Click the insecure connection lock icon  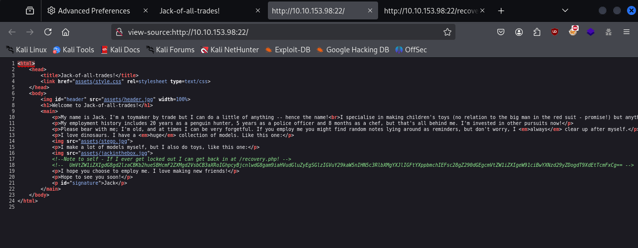[119, 32]
